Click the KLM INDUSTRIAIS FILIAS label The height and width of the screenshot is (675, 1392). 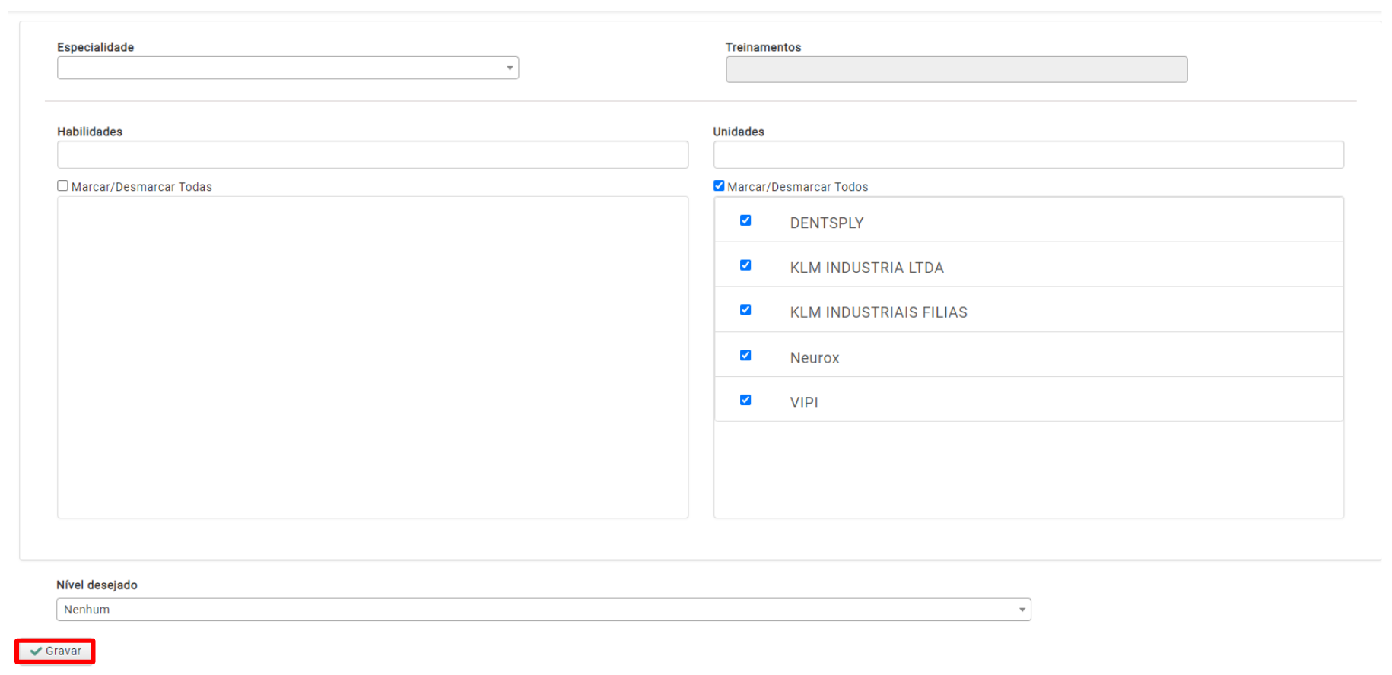pyautogui.click(x=879, y=312)
